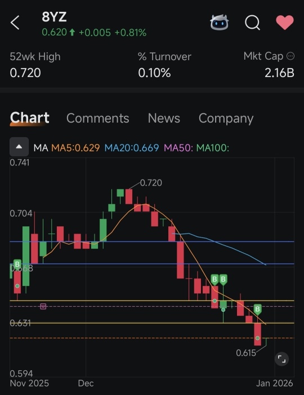Viewport: 304px width, 395px height.
Task: Open stock search with the magnifier icon
Action: tap(252, 23)
